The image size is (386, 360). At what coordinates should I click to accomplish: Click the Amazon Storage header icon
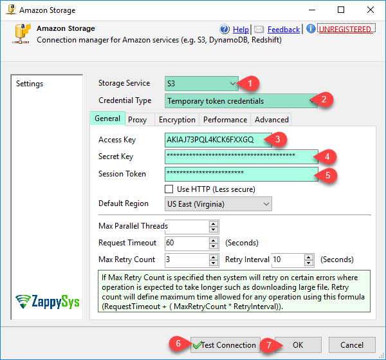click(22, 34)
